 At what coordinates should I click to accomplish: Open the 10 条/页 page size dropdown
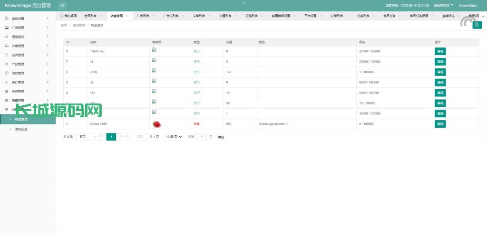coord(173,137)
